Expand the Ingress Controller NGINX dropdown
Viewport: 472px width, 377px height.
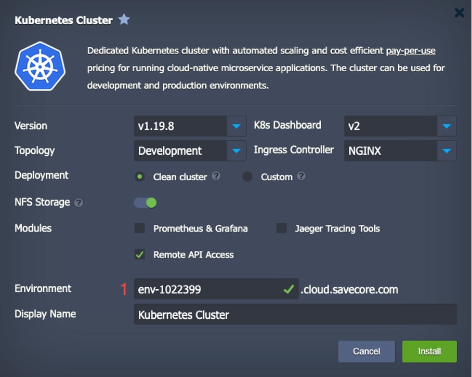tap(446, 151)
